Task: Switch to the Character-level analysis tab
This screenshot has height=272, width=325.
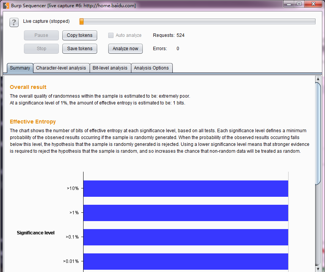Action: click(x=61, y=68)
